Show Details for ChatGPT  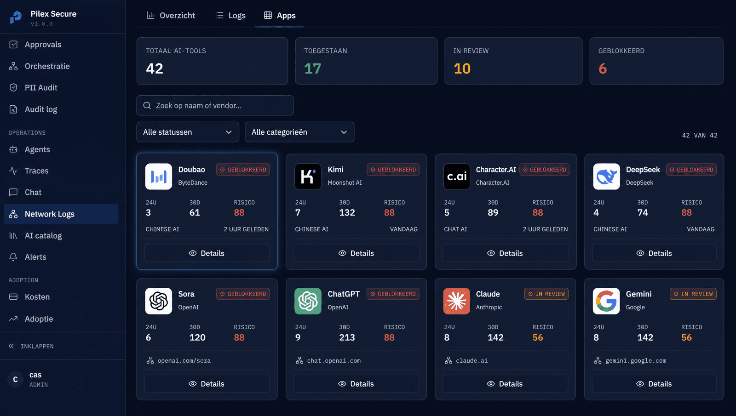(x=356, y=384)
